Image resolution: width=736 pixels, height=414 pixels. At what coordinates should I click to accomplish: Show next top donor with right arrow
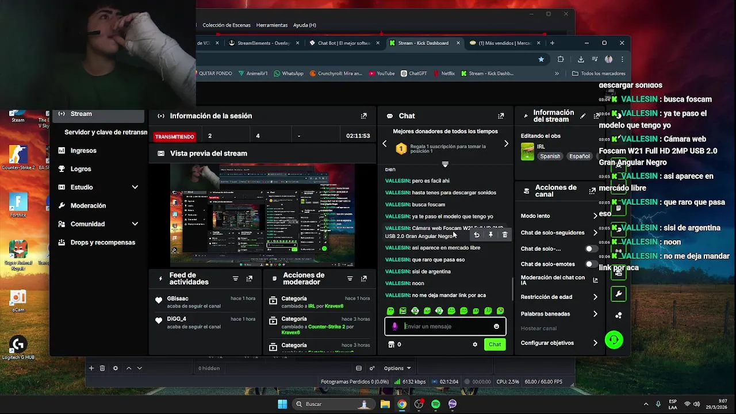coord(506,144)
